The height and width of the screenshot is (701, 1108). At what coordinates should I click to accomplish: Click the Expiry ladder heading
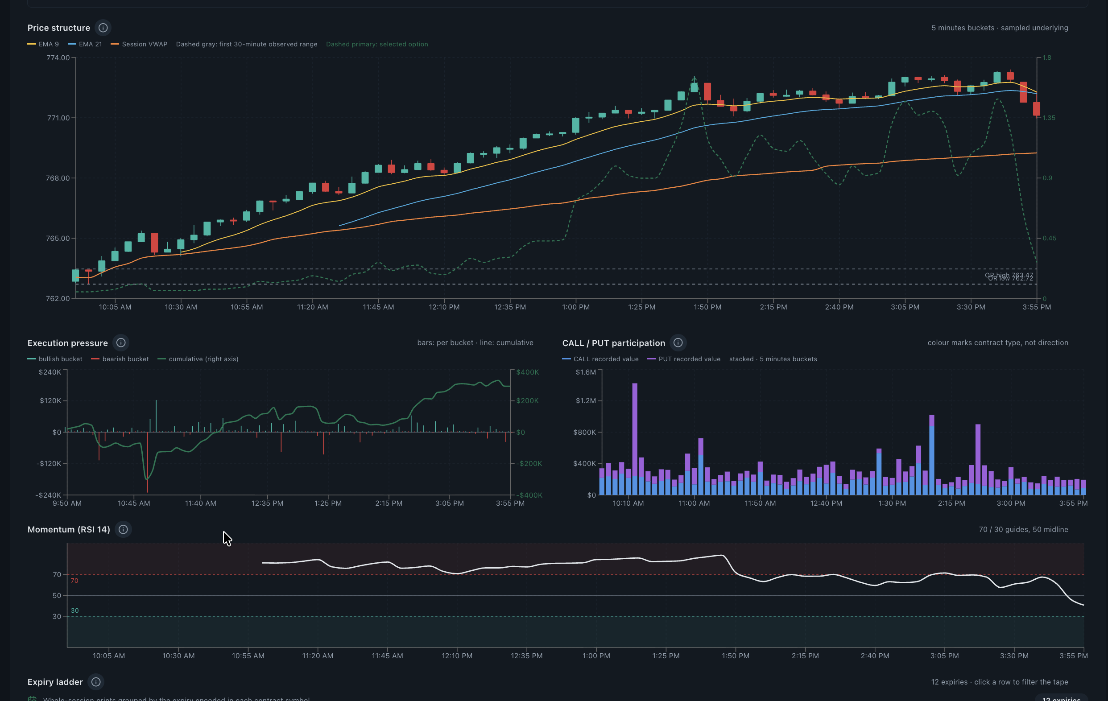point(55,682)
